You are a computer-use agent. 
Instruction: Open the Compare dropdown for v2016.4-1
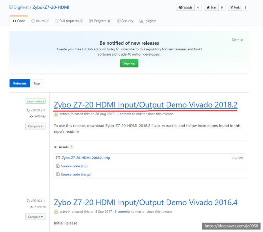35,217
